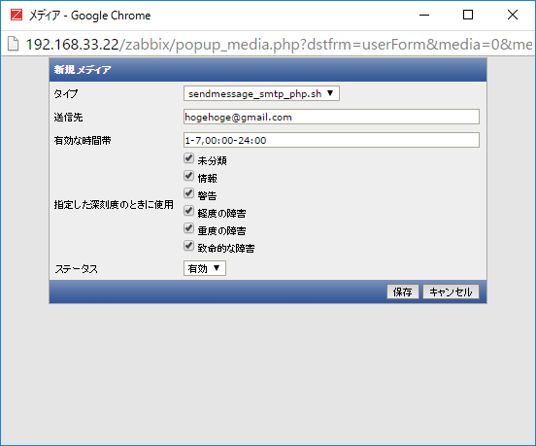The height and width of the screenshot is (446, 536).
Task: Open the タイプ dropdown sendmessage_smtp_php.sh
Action: pyautogui.click(x=261, y=93)
